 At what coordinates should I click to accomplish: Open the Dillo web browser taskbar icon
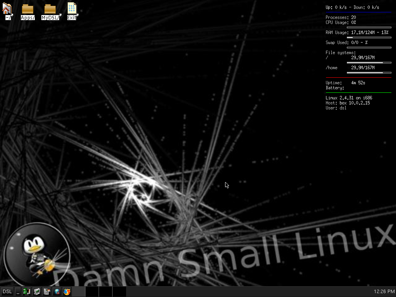tap(56, 291)
